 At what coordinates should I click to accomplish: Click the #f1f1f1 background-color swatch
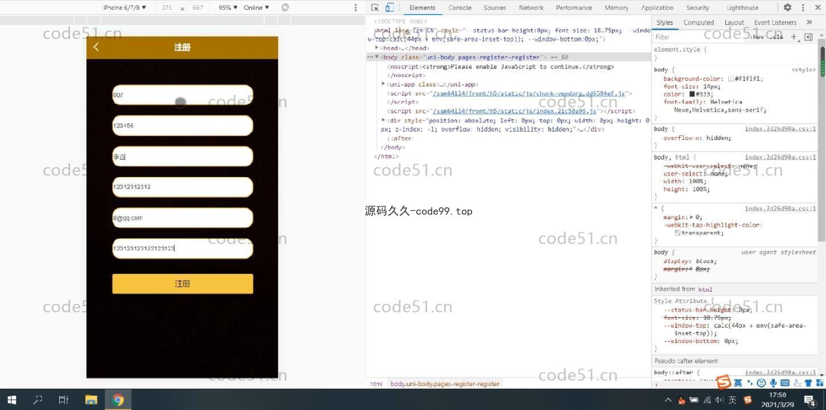pyautogui.click(x=731, y=79)
